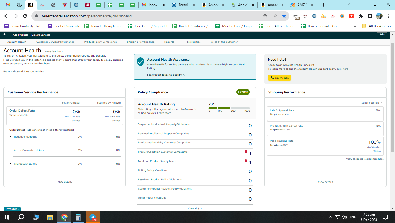The image size is (395, 223).
Task: Open the Shipping Performance tab
Action: coord(141,42)
